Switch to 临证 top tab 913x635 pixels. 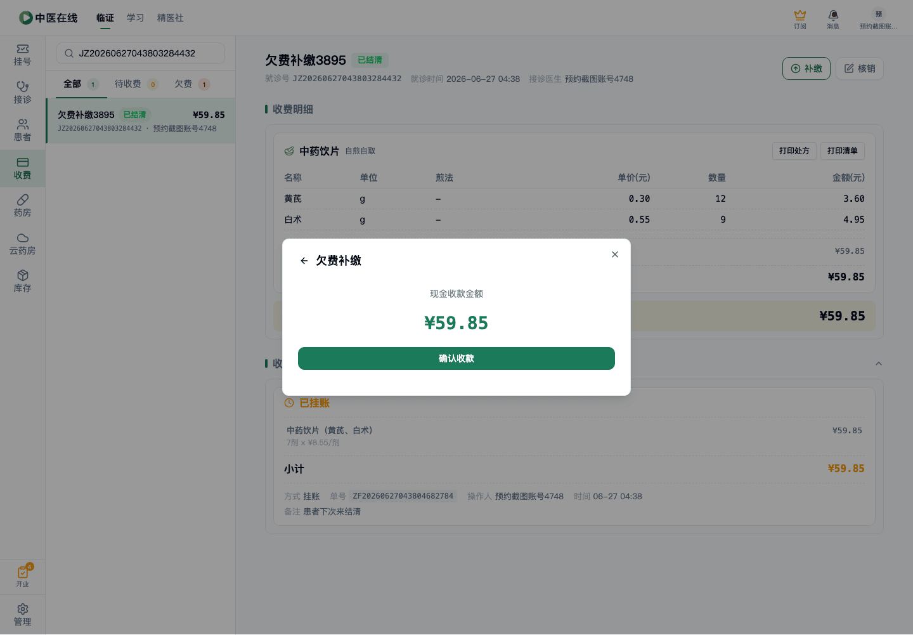pos(105,18)
